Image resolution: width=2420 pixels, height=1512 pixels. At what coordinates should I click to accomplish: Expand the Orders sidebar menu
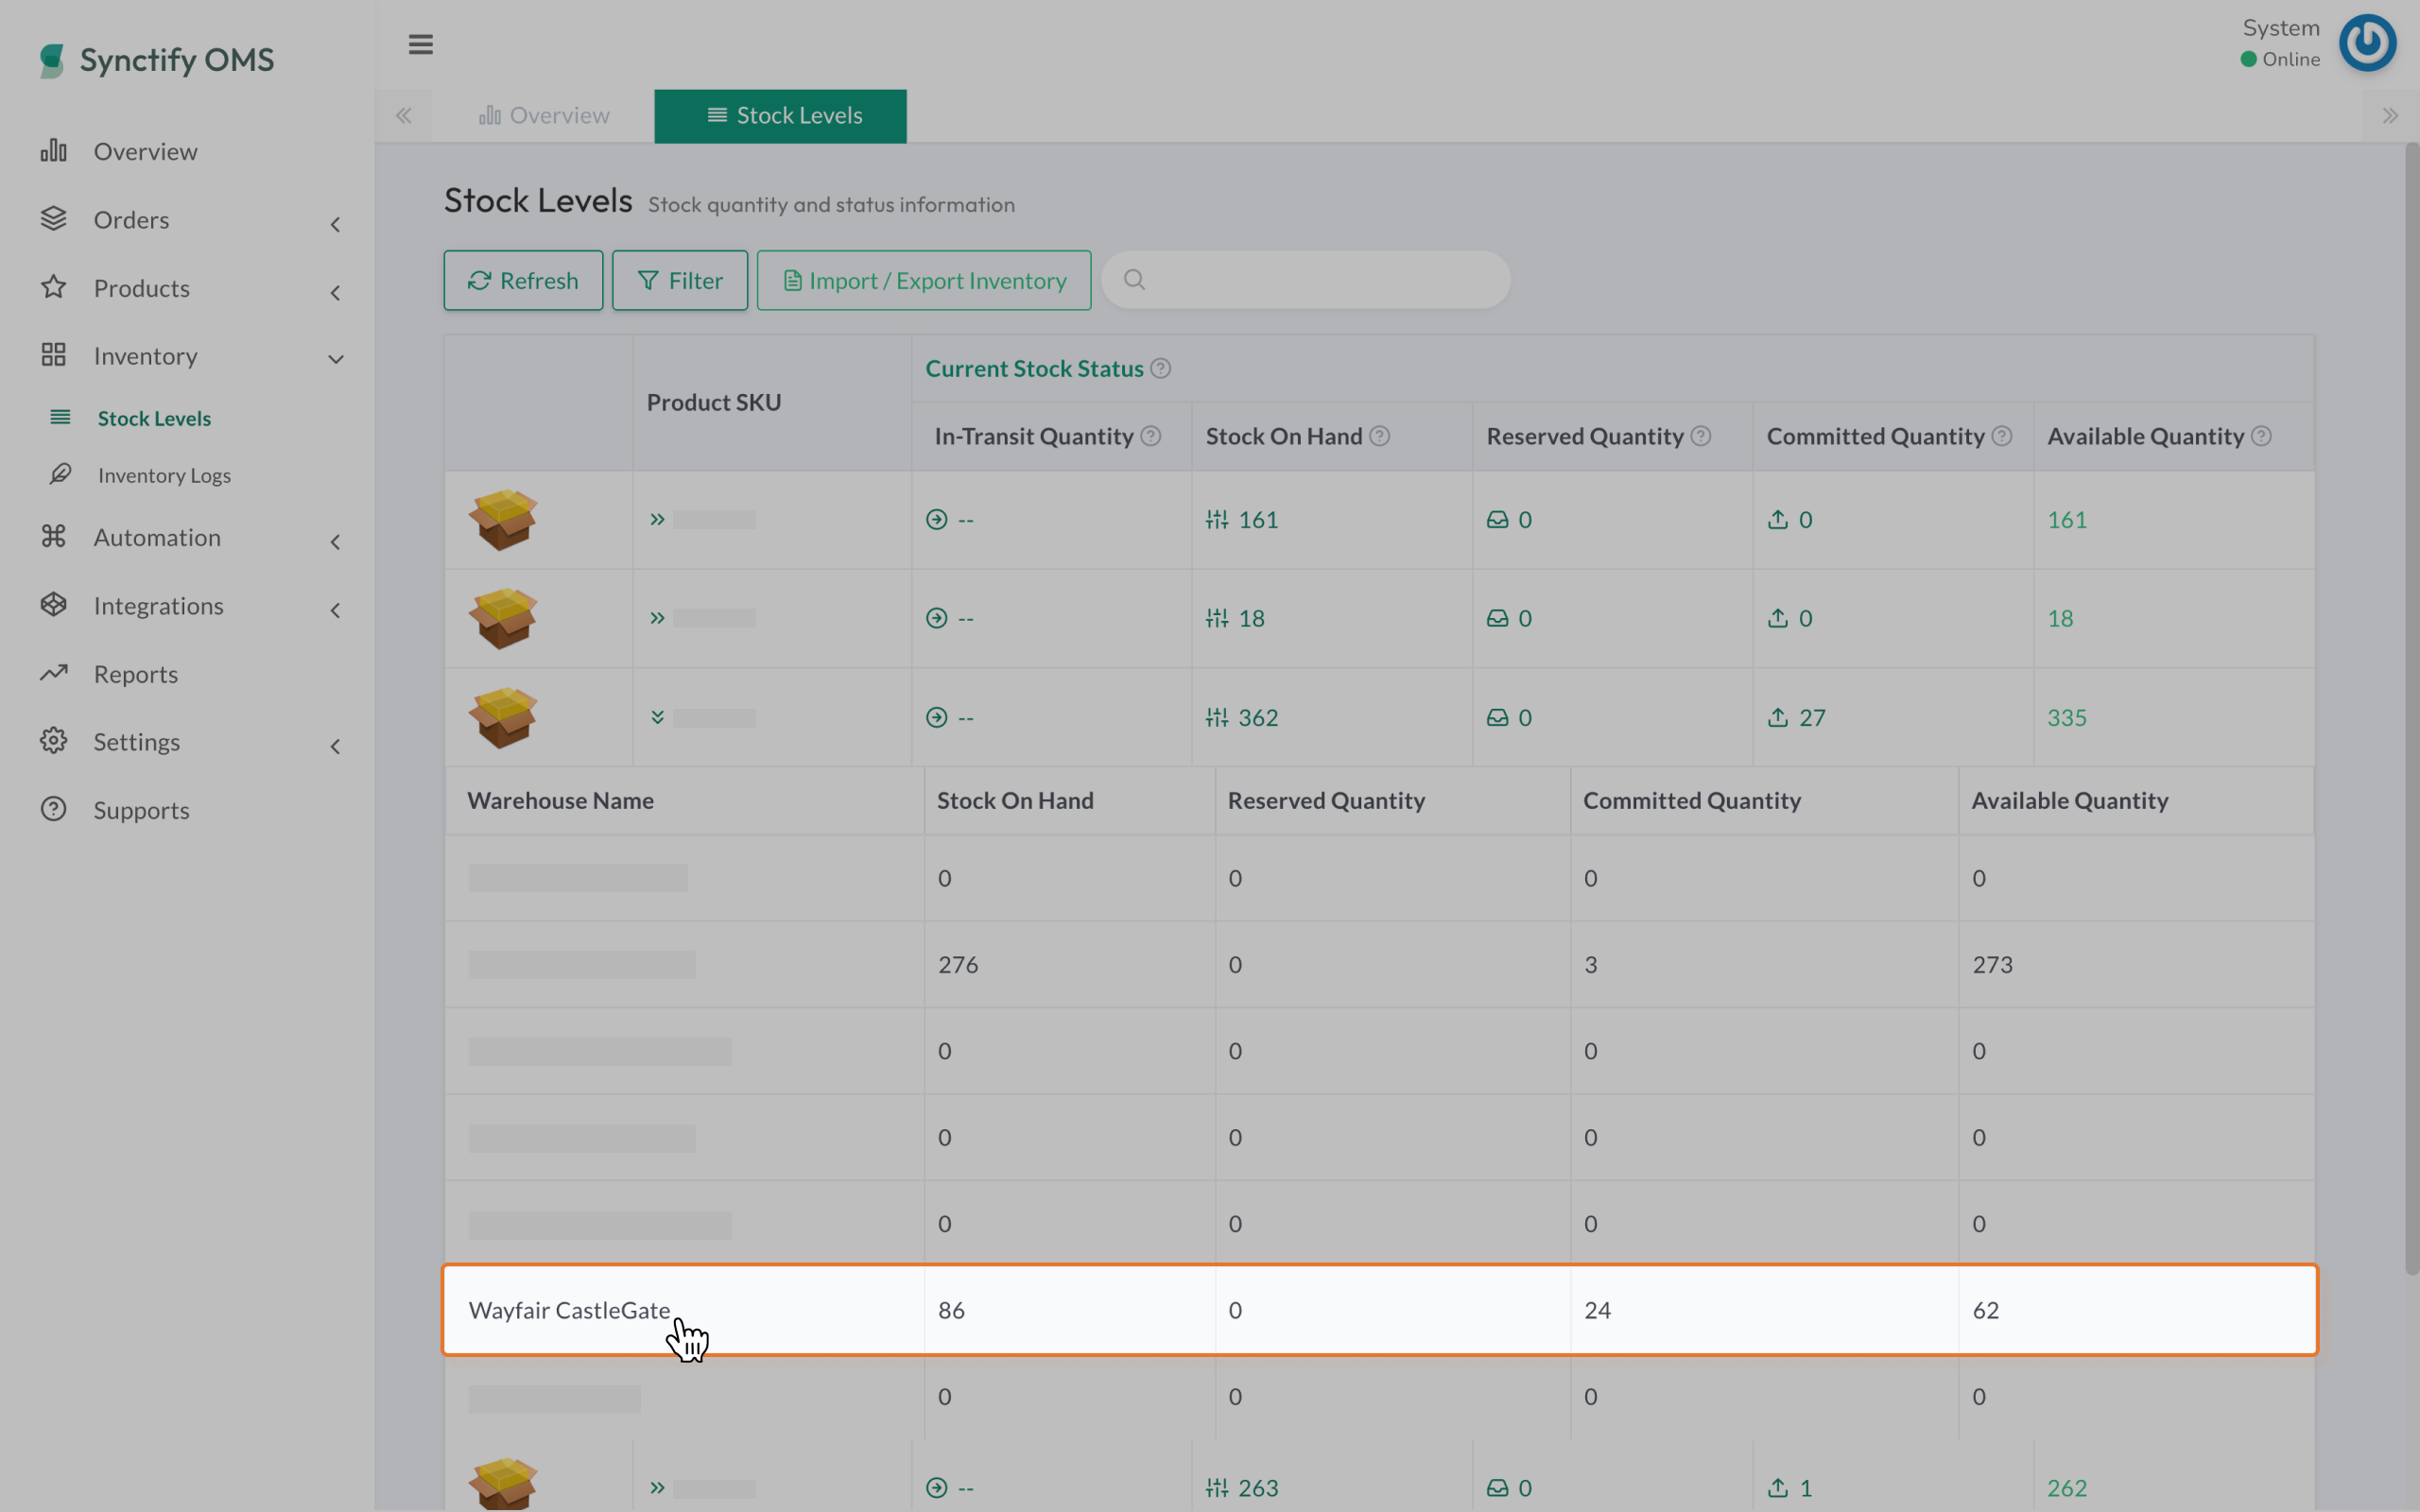(335, 223)
